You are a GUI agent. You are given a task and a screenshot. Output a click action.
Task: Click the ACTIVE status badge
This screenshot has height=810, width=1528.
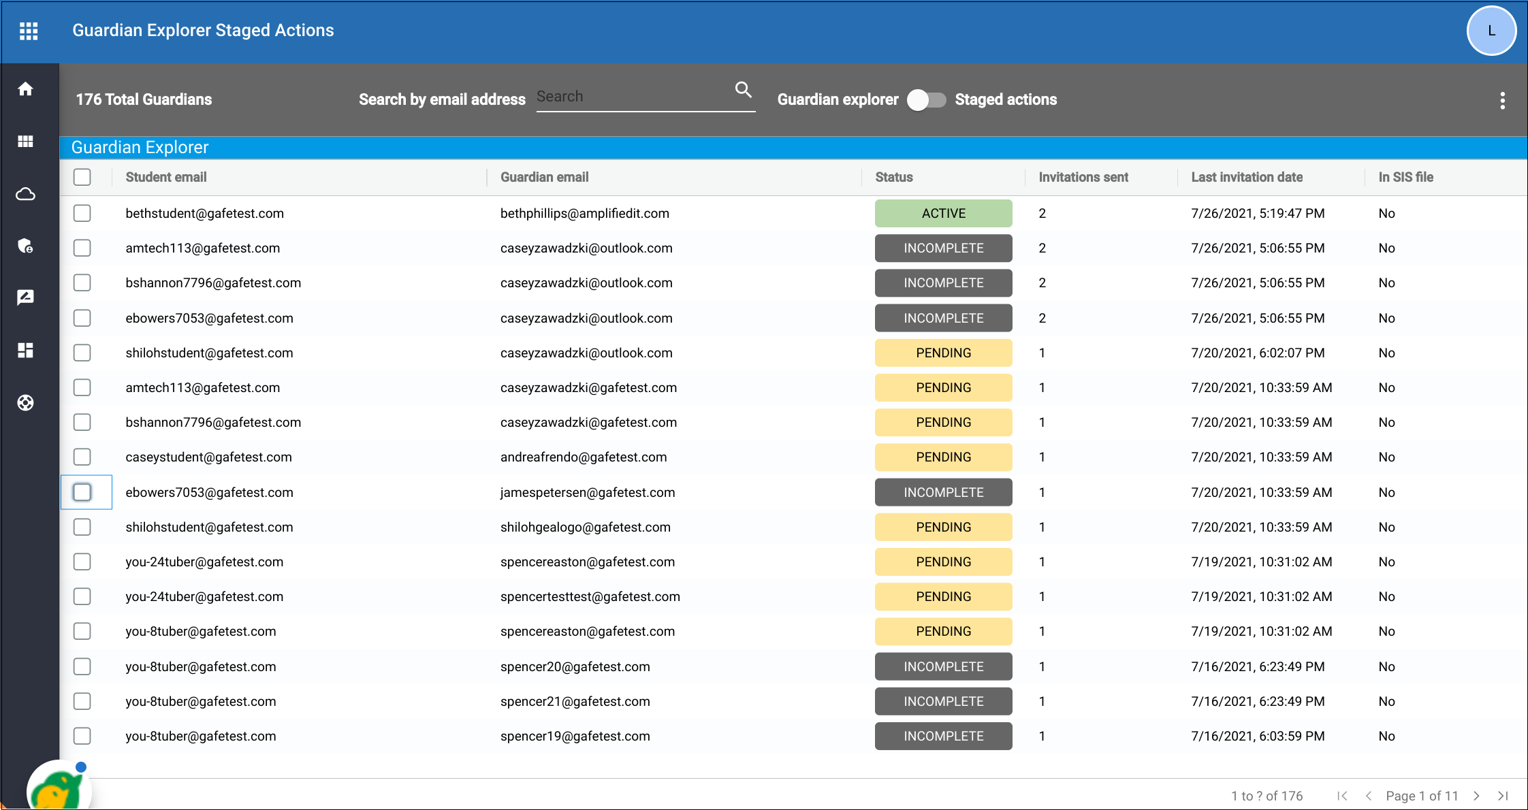943,213
